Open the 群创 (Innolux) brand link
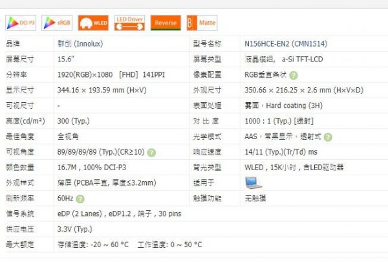 click(x=77, y=44)
